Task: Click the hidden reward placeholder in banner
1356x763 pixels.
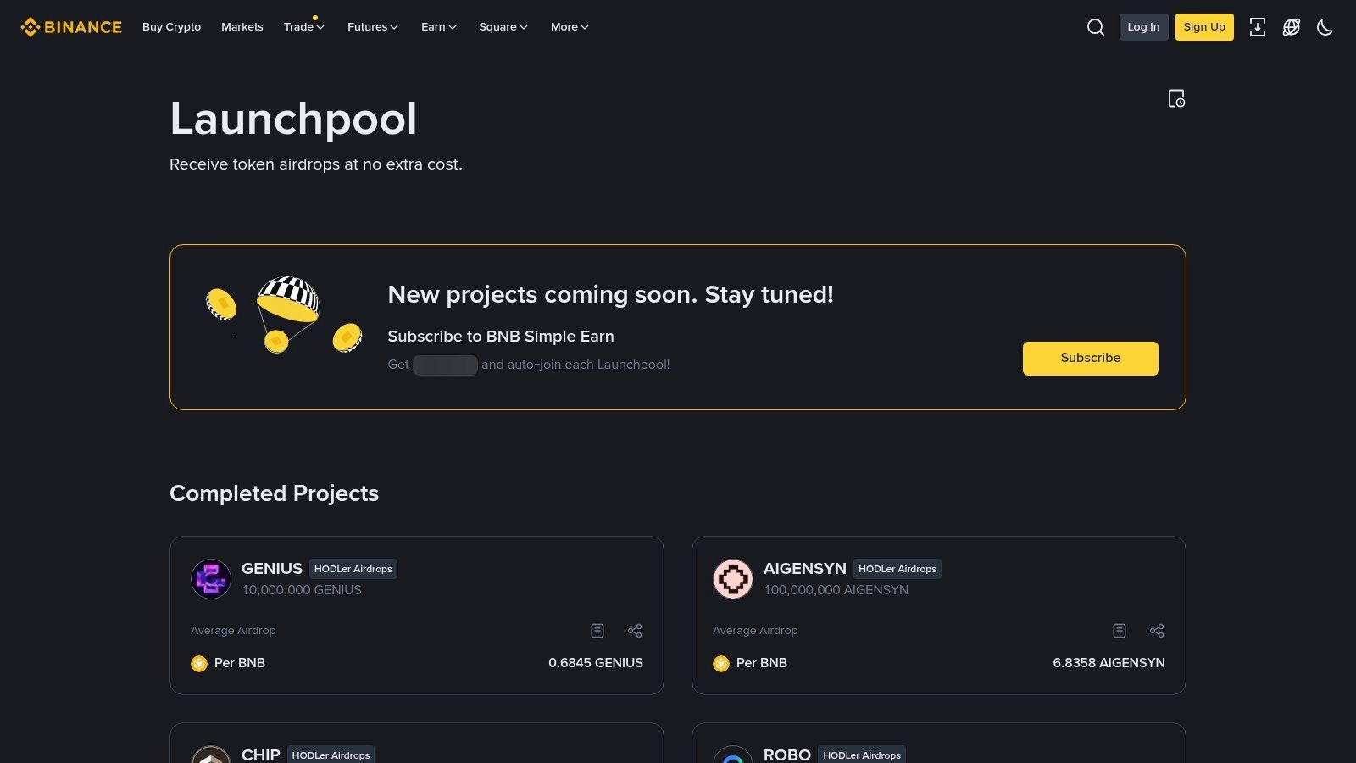Action: [x=445, y=365]
